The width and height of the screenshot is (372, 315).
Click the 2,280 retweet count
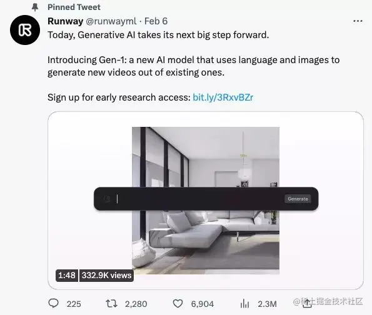pyautogui.click(x=136, y=304)
